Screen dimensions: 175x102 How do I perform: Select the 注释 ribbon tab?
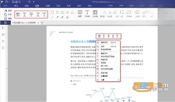tap(37, 6)
